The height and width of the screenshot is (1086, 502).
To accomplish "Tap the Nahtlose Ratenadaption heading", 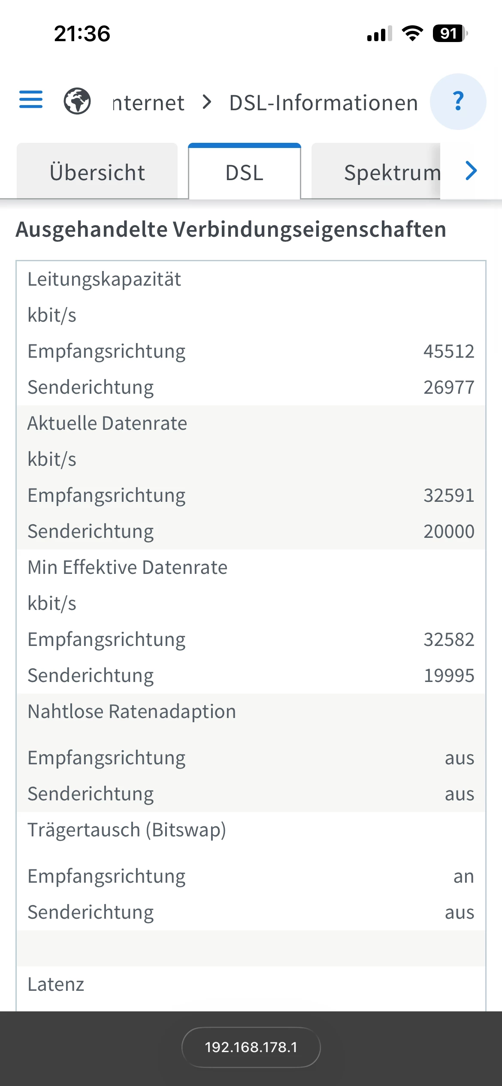I will [x=132, y=711].
